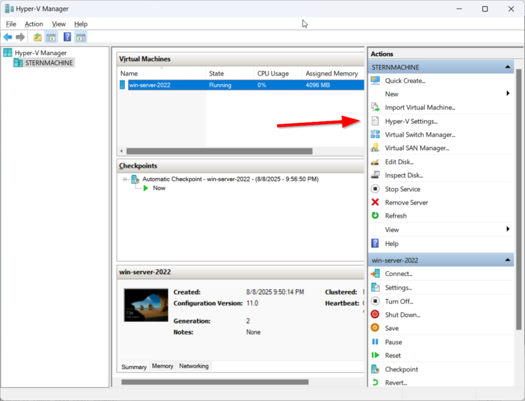Click the Revert icon

[375, 382]
